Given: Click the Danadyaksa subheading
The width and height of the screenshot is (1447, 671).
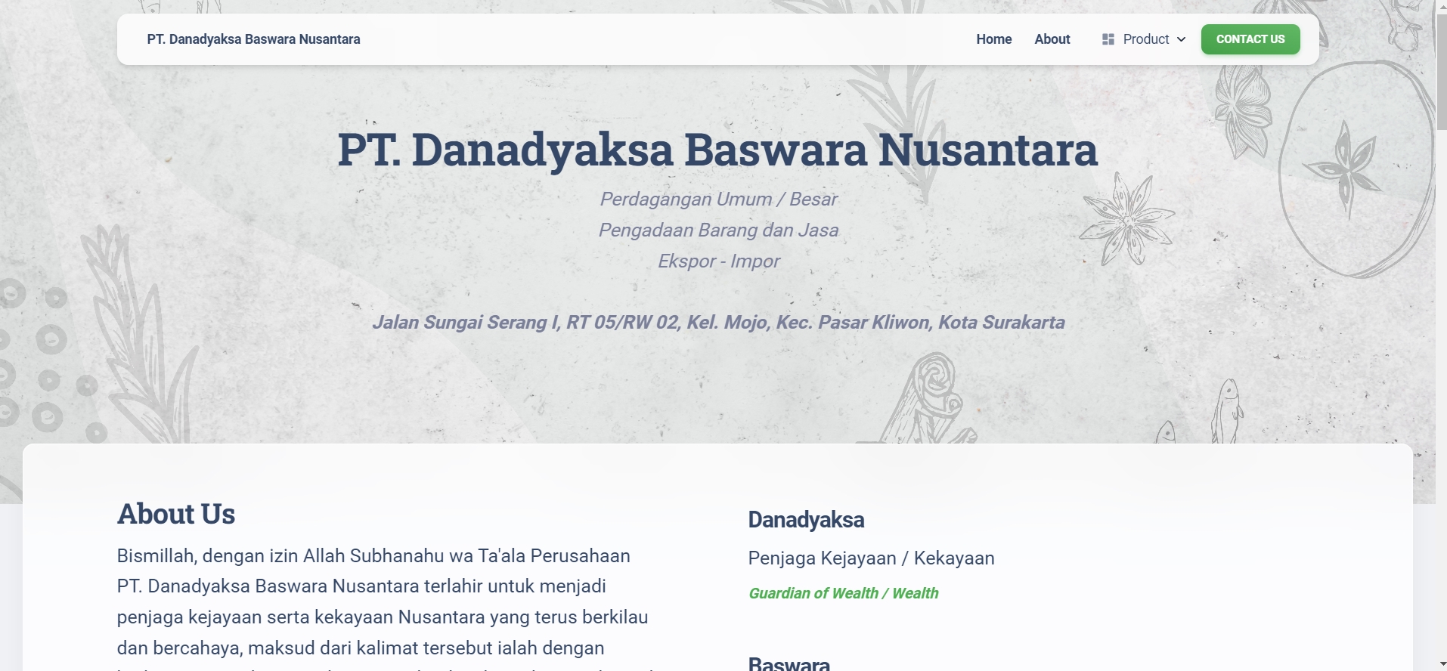Looking at the screenshot, I should 806,520.
